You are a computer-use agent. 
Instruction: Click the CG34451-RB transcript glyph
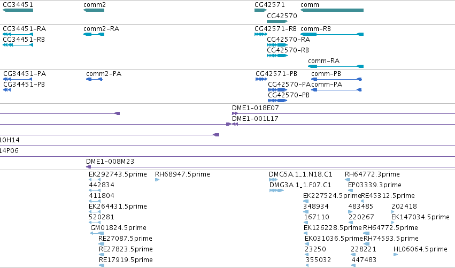point(18,45)
